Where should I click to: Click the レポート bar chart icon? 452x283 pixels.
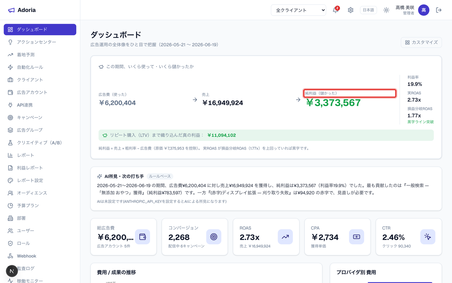click(10, 155)
